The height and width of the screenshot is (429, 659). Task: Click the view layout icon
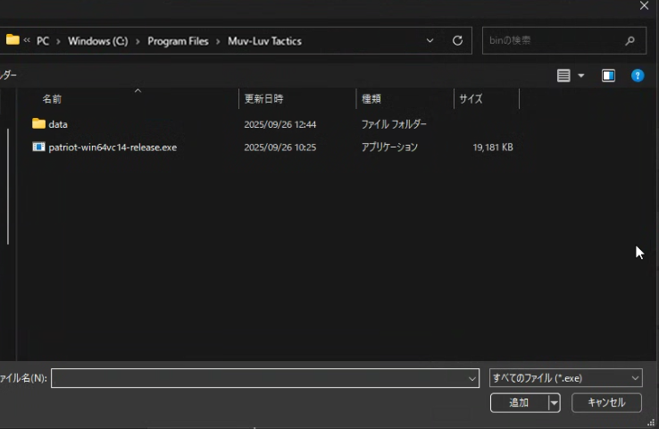tap(563, 76)
